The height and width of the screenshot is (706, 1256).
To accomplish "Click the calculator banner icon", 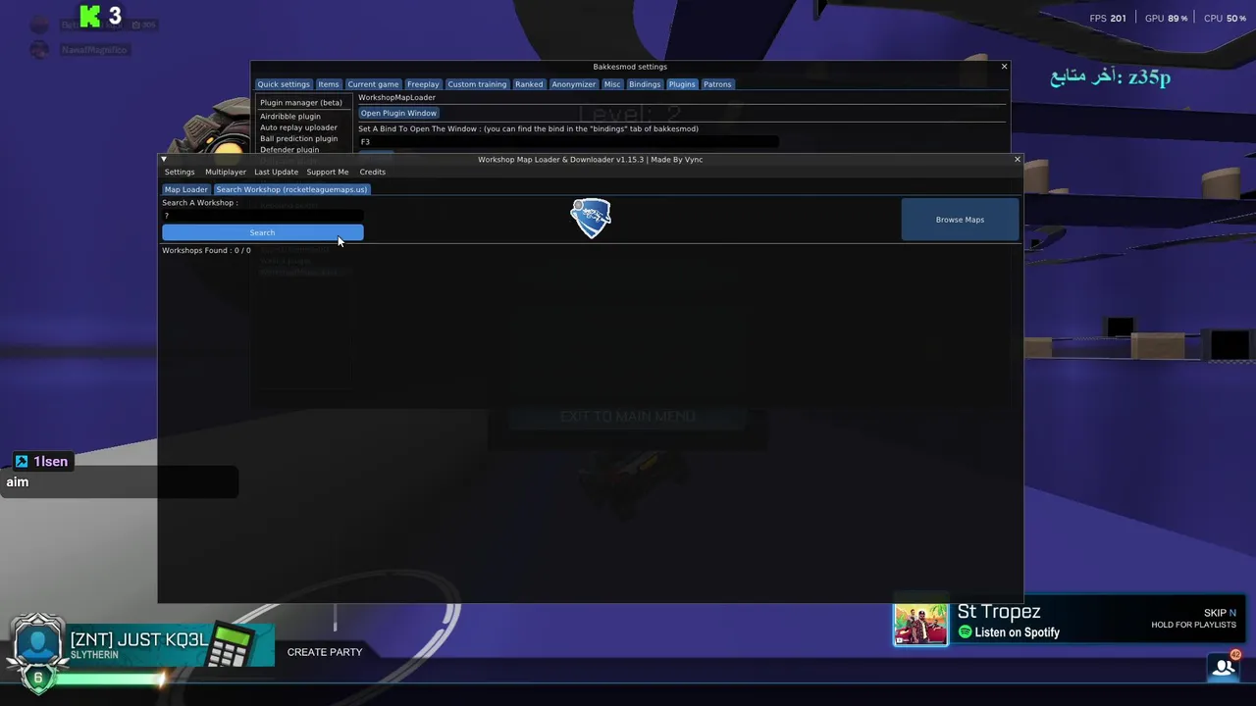I will pos(232,643).
